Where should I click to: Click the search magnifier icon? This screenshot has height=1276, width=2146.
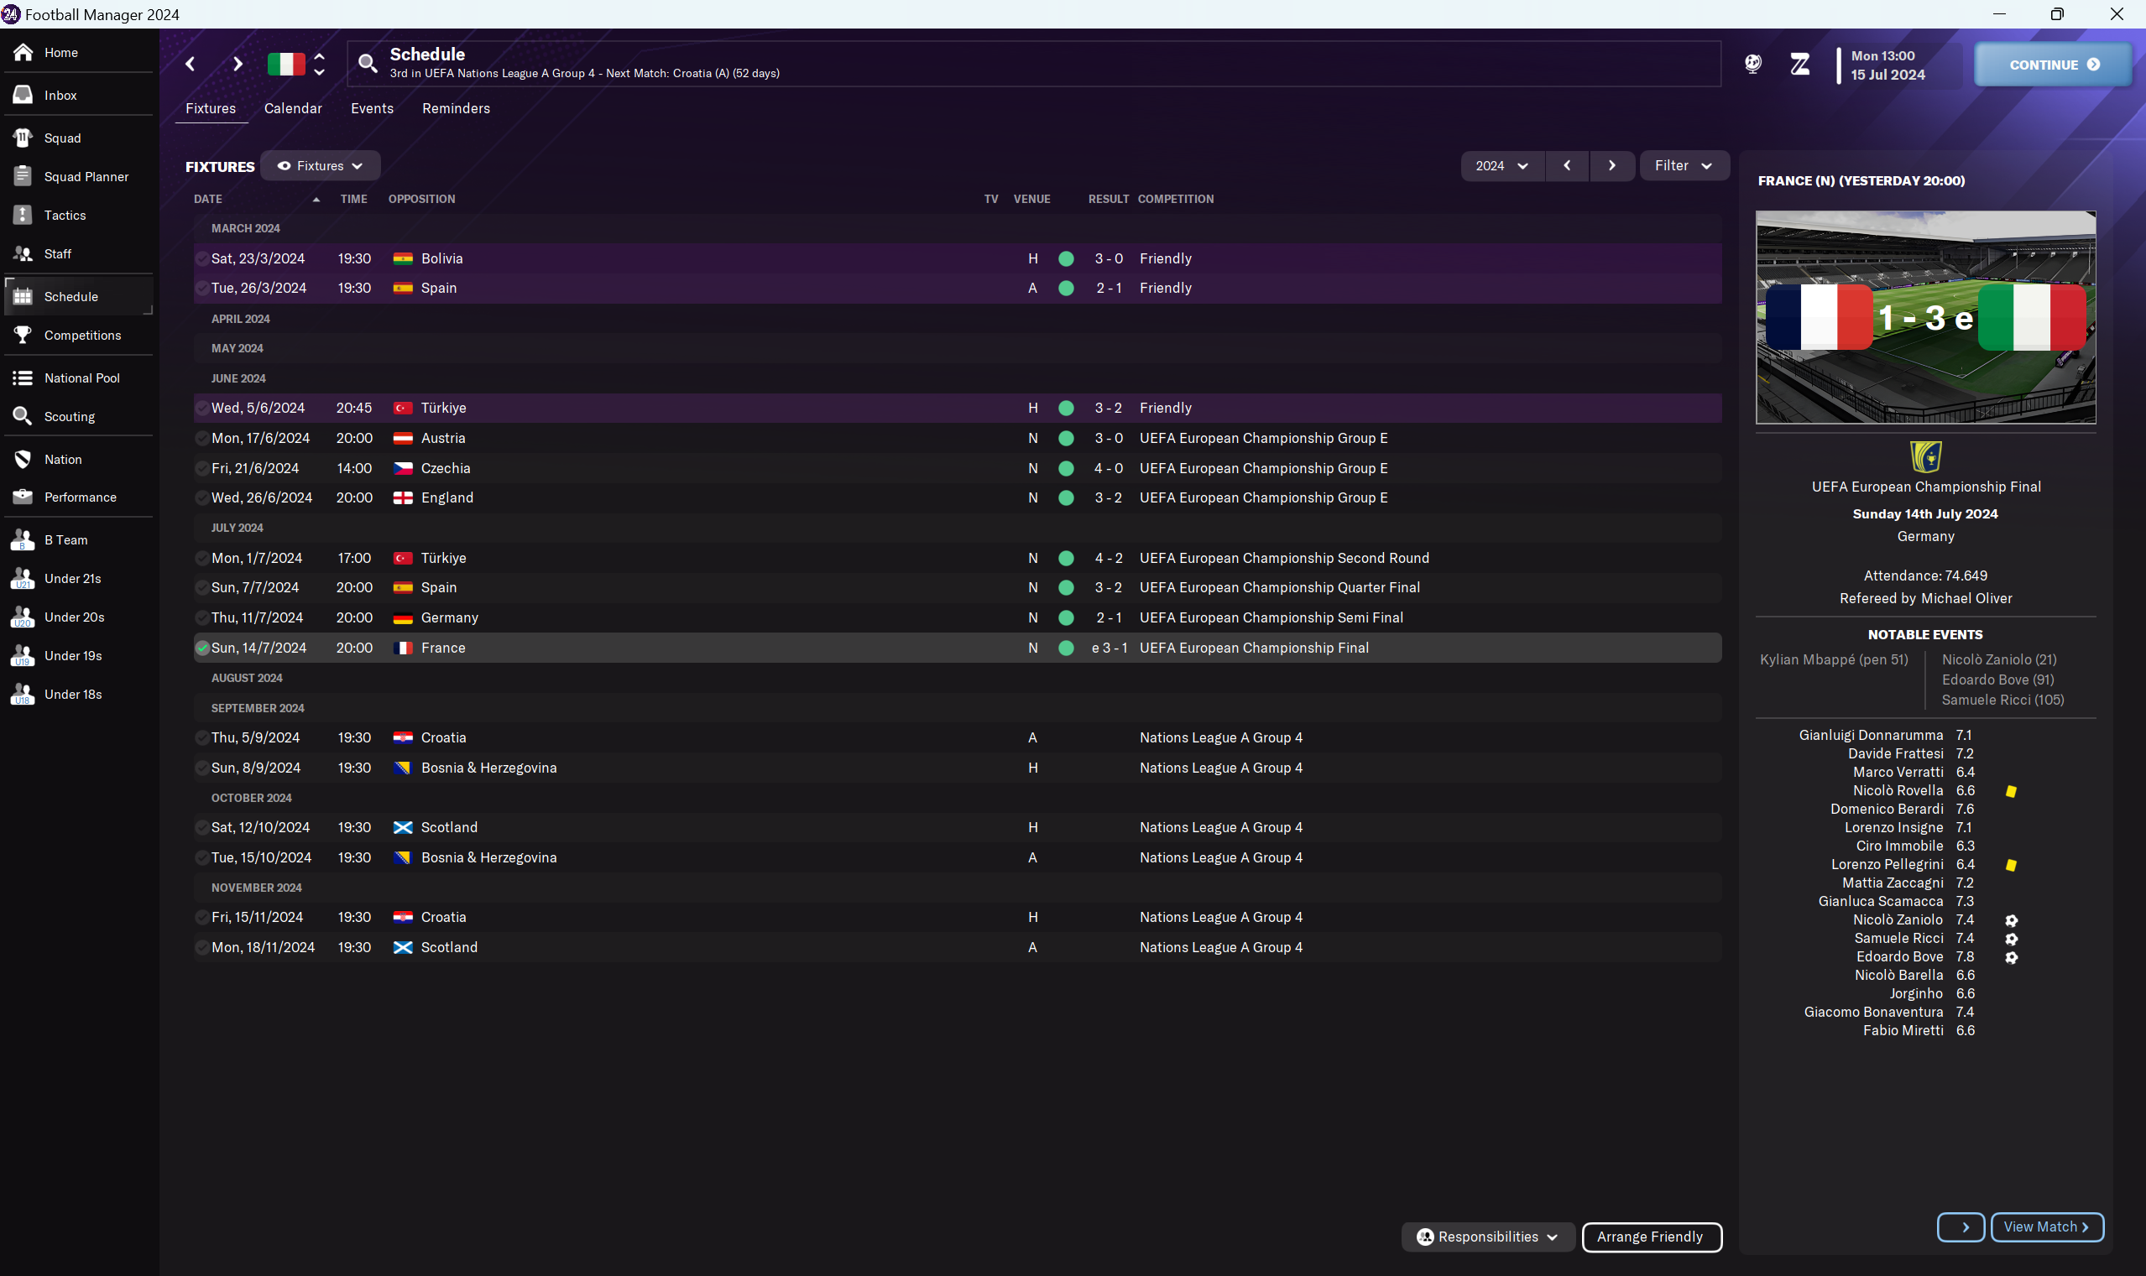[x=368, y=64]
